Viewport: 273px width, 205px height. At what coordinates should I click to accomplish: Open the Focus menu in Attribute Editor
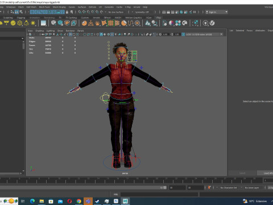pyautogui.click(x=250, y=31)
